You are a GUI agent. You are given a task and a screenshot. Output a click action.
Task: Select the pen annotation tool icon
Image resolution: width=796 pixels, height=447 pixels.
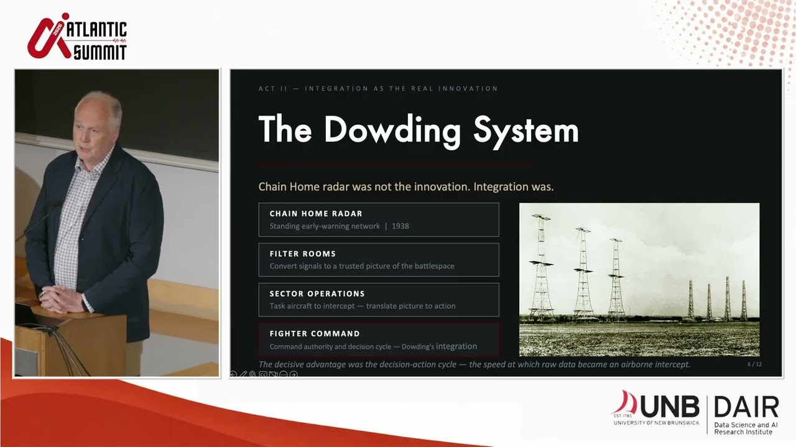[243, 374]
